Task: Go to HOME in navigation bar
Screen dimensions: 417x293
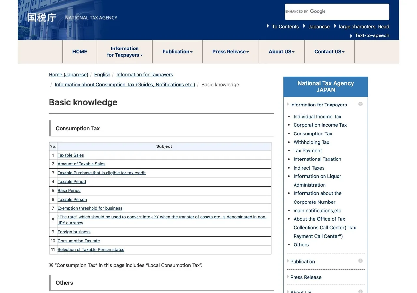Action: pos(79,52)
